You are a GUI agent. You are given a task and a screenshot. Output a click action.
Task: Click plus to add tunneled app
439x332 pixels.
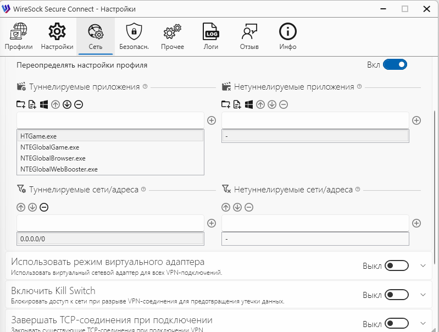(x=212, y=120)
